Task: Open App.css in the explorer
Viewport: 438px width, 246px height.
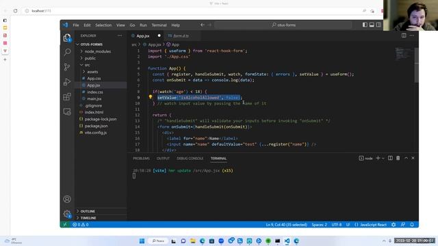Action: [x=101, y=79]
